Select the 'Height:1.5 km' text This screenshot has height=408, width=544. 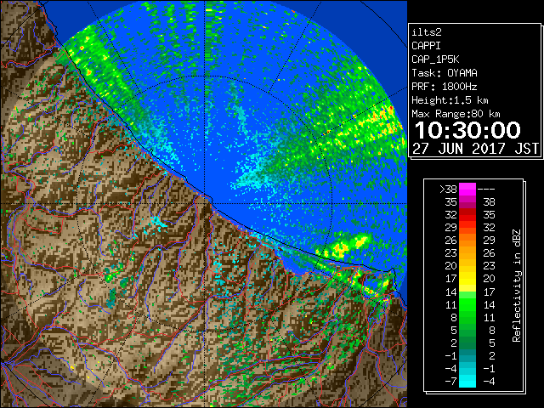point(450,100)
